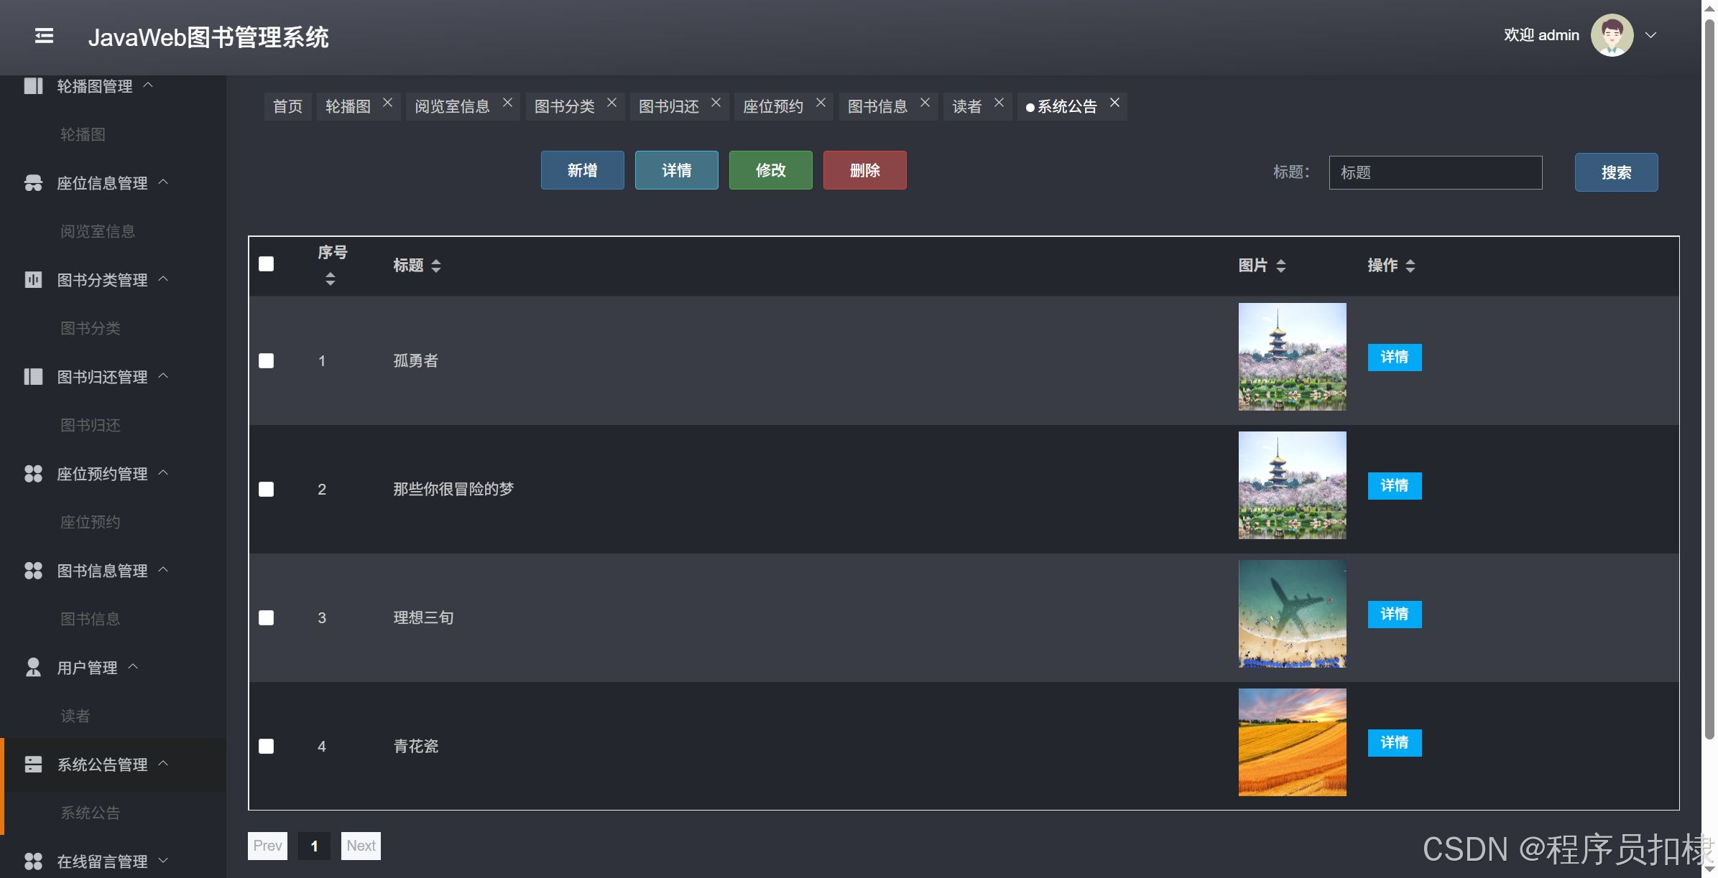The height and width of the screenshot is (878, 1718).
Task: Check the row for 孤勇者
Action: pos(267,360)
